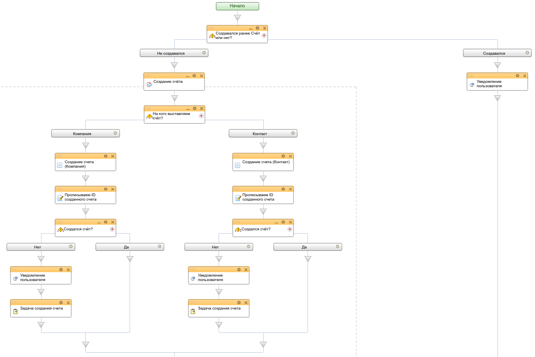This screenshot has height=357, width=535.
Task: Open settings of 'Создался счёт?' under Контакт
Action: 283,222
